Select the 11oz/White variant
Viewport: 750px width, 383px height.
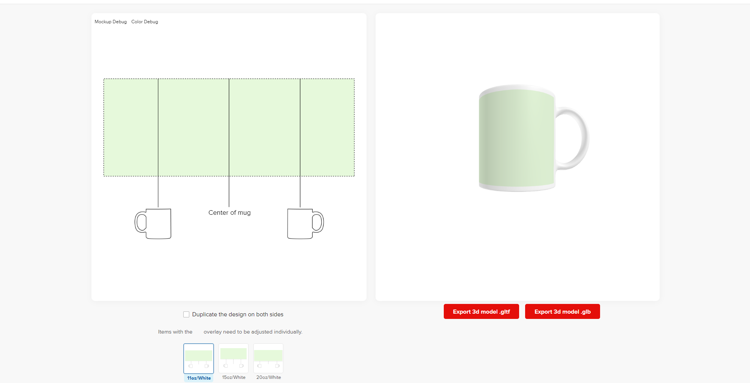198,358
